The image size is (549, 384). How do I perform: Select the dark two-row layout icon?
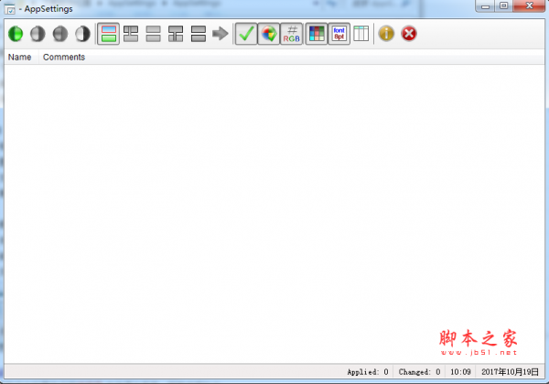(199, 34)
